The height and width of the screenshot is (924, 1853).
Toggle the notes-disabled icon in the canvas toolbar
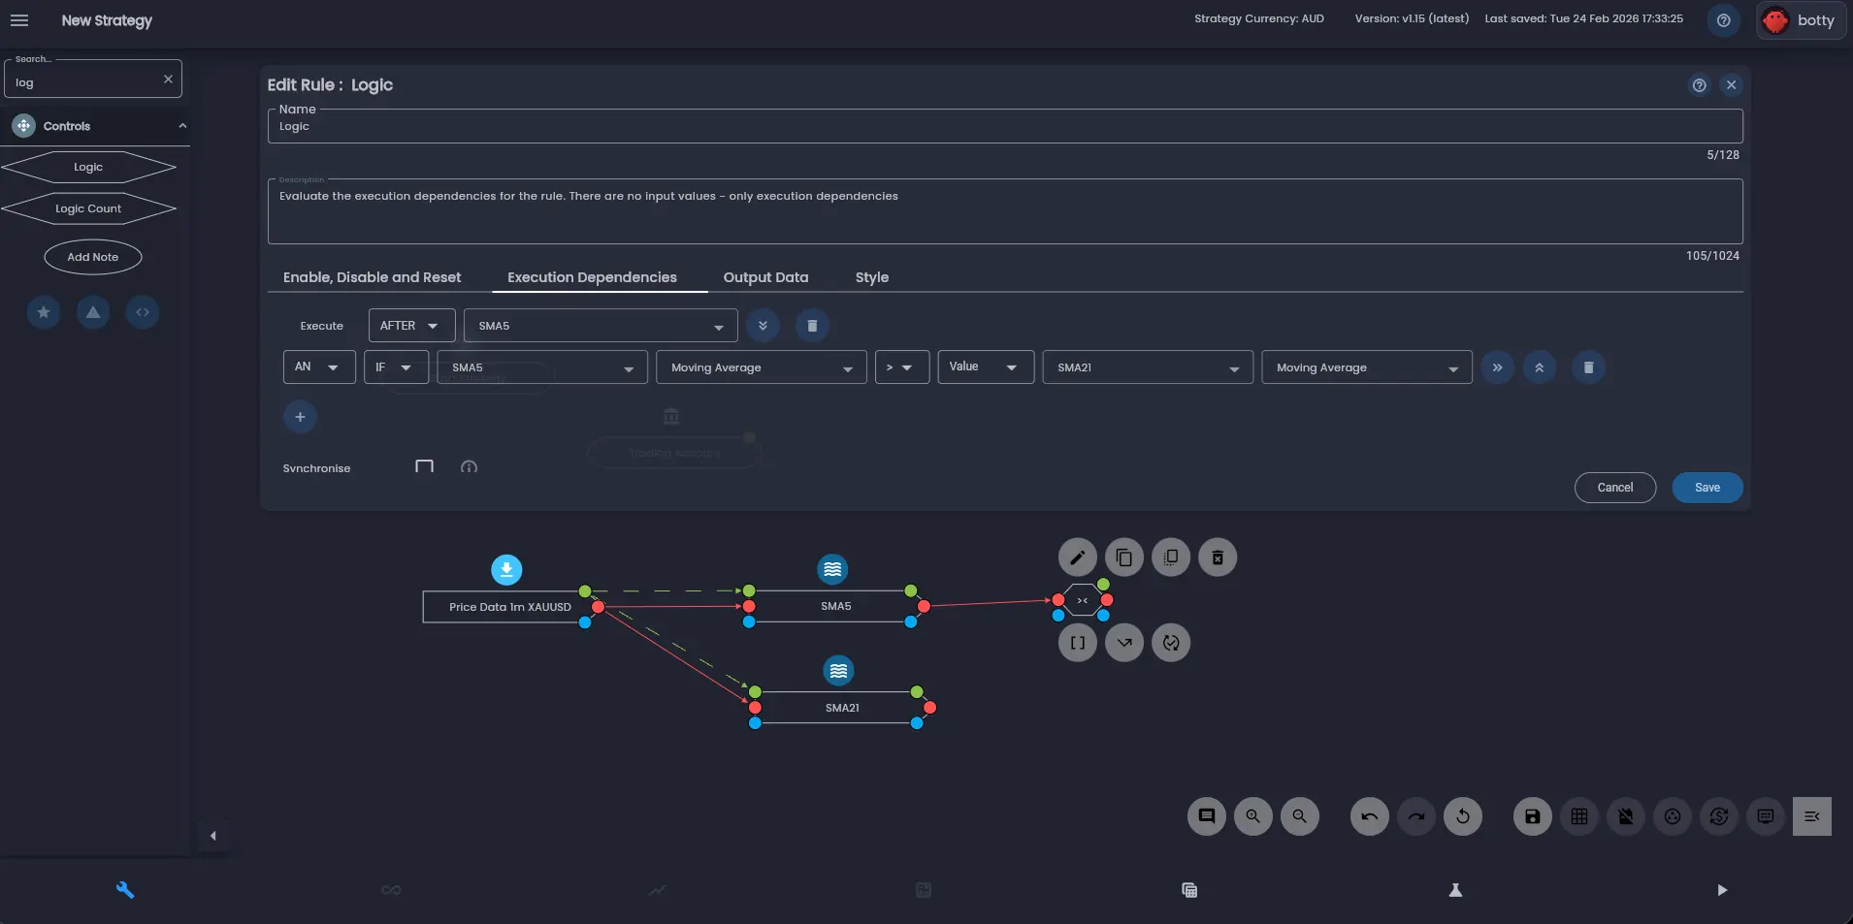tap(1625, 816)
